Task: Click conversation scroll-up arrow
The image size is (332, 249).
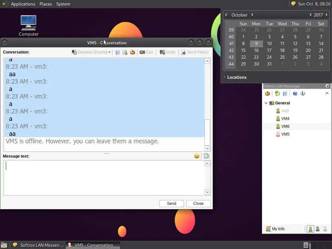Action: [207, 61]
